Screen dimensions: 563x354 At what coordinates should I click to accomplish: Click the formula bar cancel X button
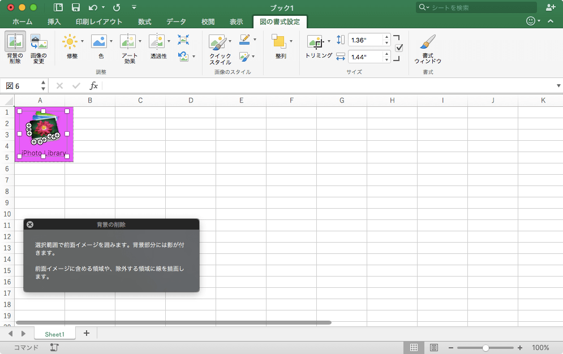point(59,86)
